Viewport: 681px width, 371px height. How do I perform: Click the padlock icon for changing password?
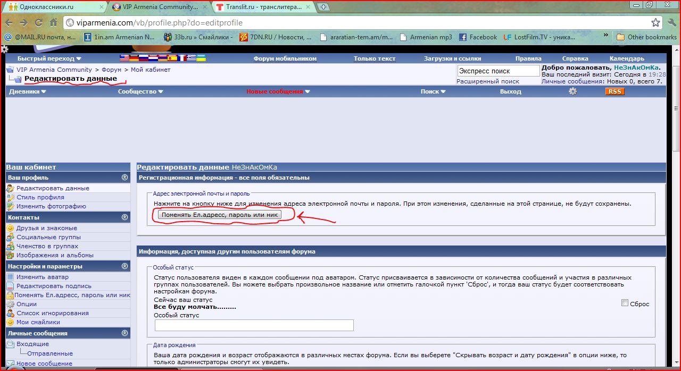(x=10, y=295)
